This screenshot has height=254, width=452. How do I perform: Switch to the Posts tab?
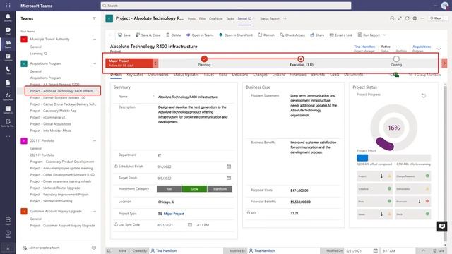191,18
